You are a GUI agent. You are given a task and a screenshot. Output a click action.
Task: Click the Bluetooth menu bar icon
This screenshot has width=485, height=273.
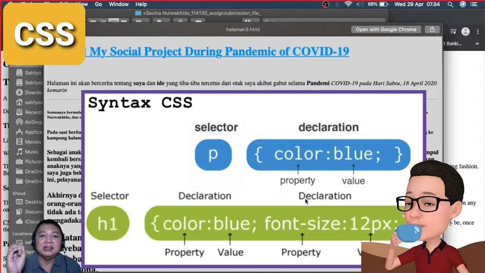[x=337, y=4]
